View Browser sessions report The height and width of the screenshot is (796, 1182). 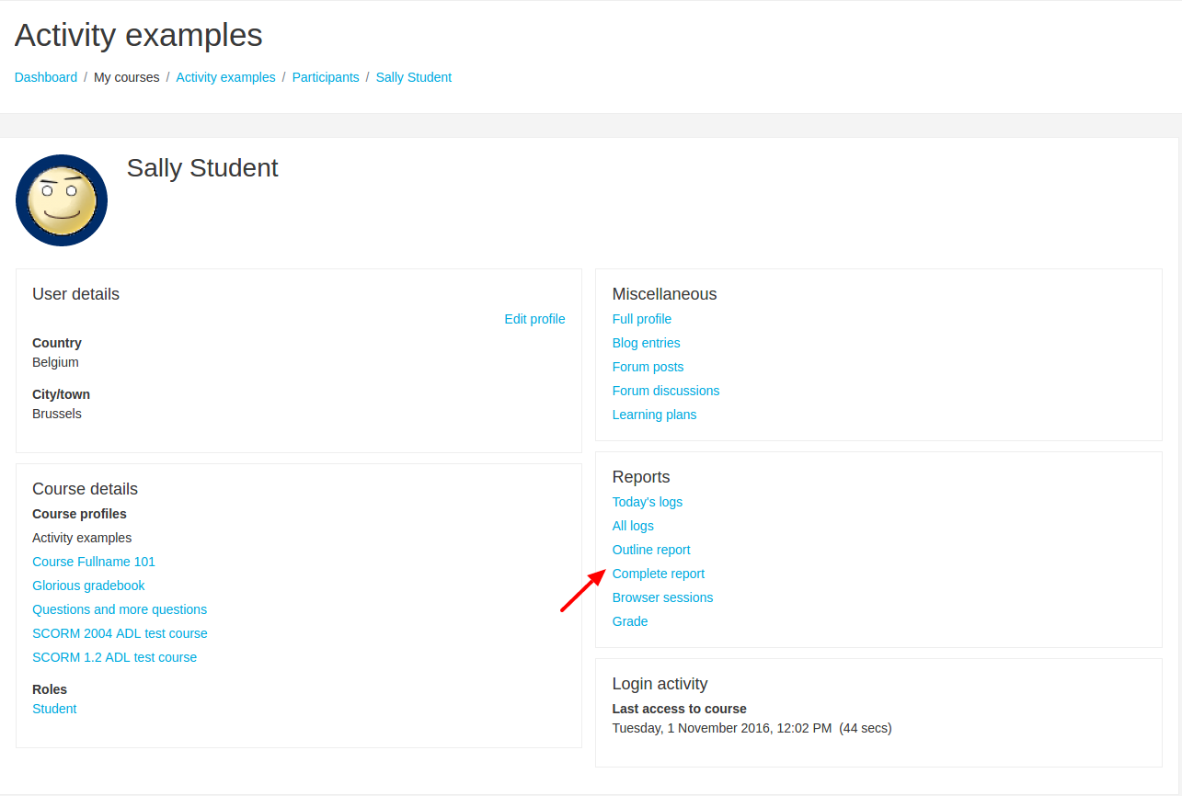point(662,597)
